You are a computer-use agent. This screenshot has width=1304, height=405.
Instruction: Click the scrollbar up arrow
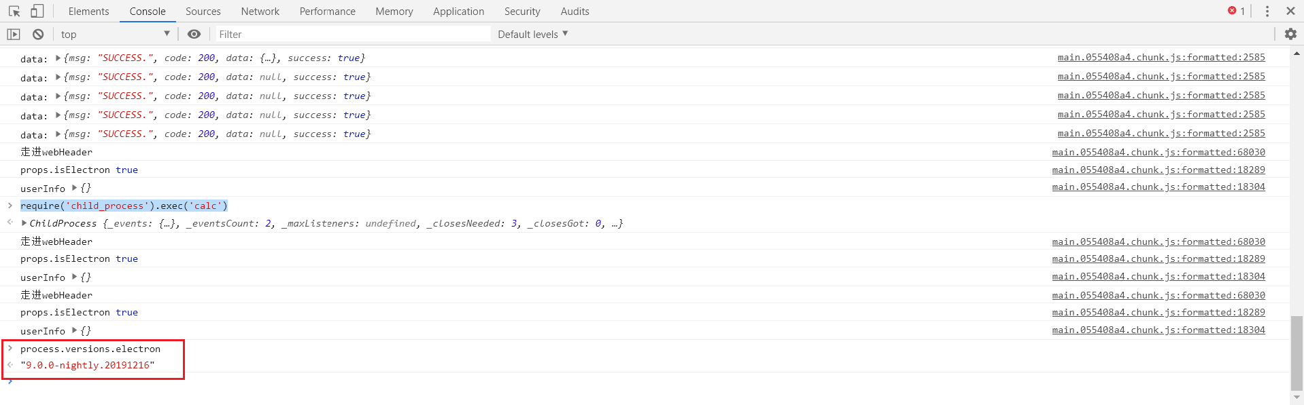[1297, 53]
